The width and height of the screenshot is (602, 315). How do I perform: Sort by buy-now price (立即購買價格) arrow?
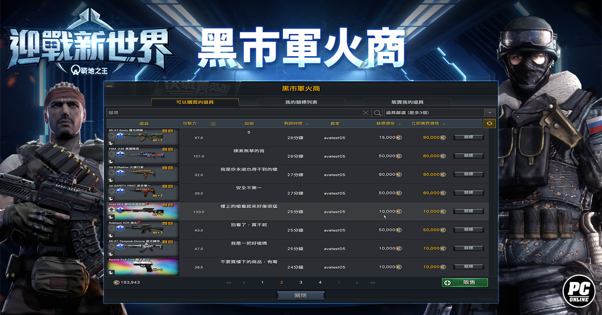[x=443, y=123]
